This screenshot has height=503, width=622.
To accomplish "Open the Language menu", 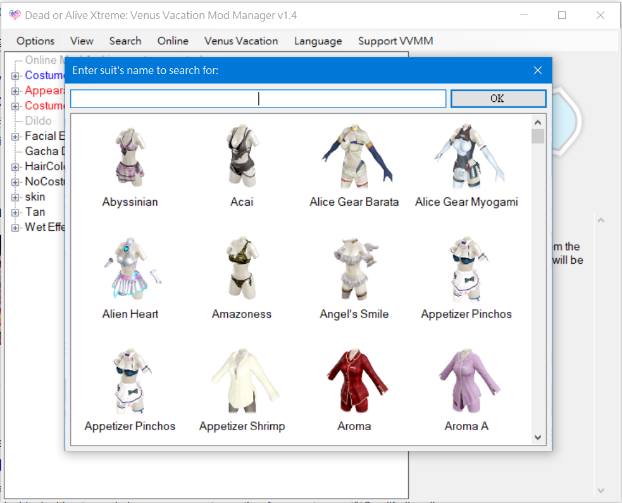I will click(318, 41).
